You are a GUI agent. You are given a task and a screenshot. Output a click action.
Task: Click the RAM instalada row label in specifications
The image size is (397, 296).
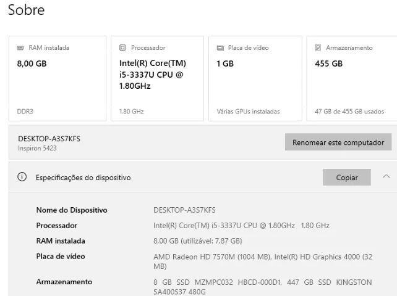pos(61,240)
